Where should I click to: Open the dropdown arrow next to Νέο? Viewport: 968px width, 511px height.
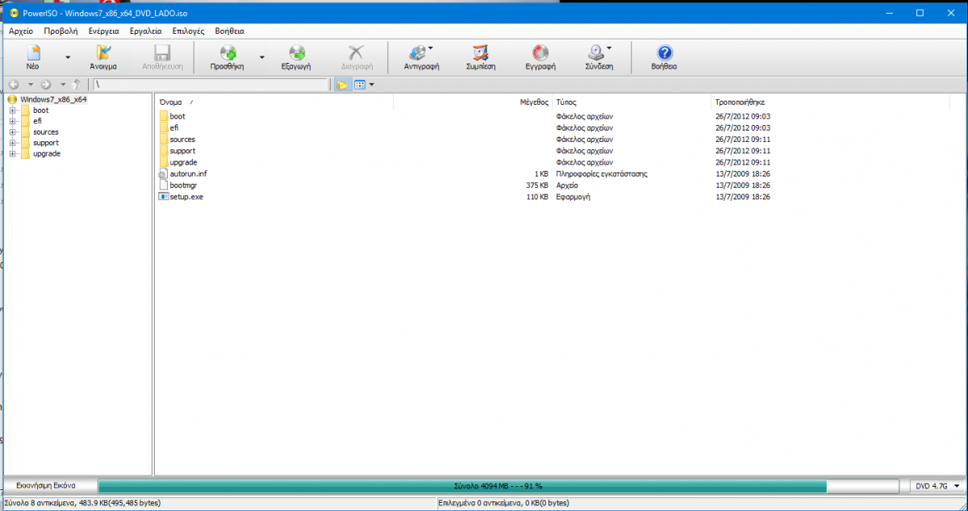click(68, 58)
